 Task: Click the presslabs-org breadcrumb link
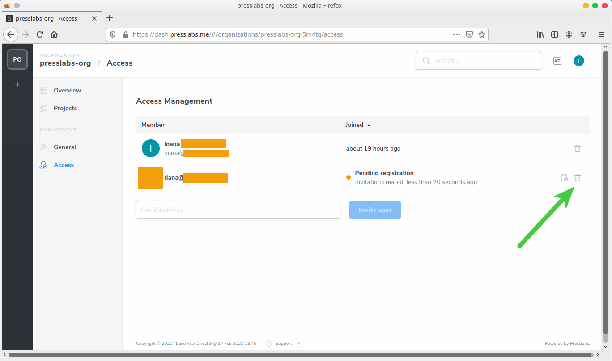[65, 63]
